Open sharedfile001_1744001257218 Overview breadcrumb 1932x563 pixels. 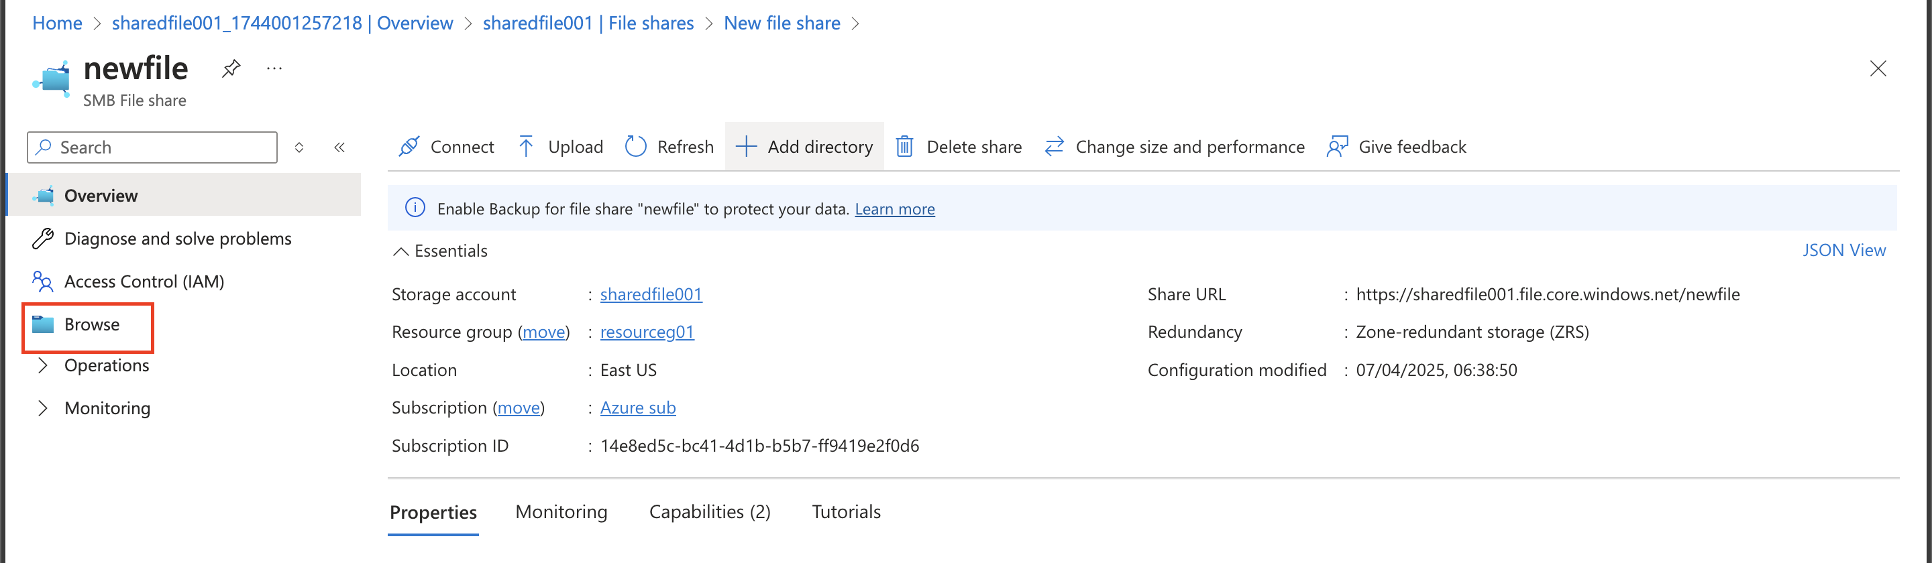[282, 23]
